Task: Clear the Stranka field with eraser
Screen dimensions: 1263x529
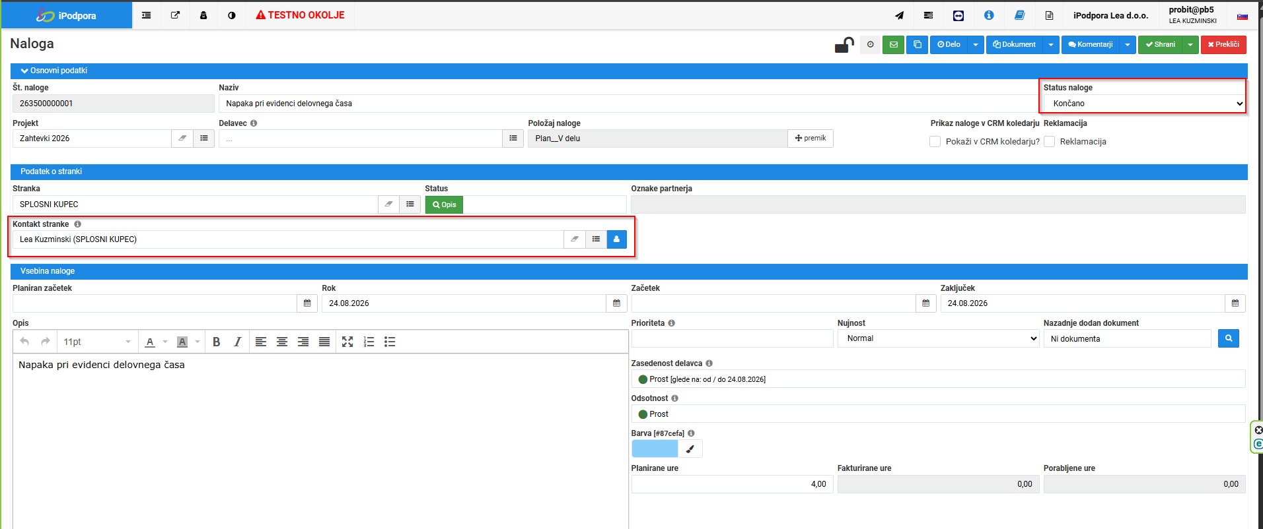Action: pos(389,204)
